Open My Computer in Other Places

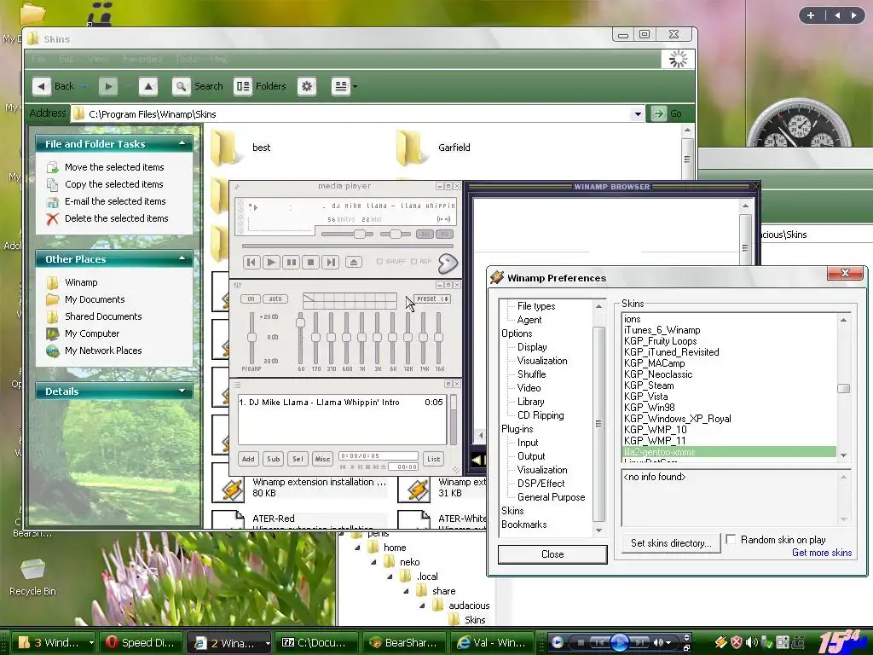(x=92, y=333)
